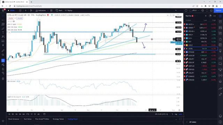Select the zoom in magnifier tool
The width and height of the screenshot is (223, 125).
tap(3, 55)
